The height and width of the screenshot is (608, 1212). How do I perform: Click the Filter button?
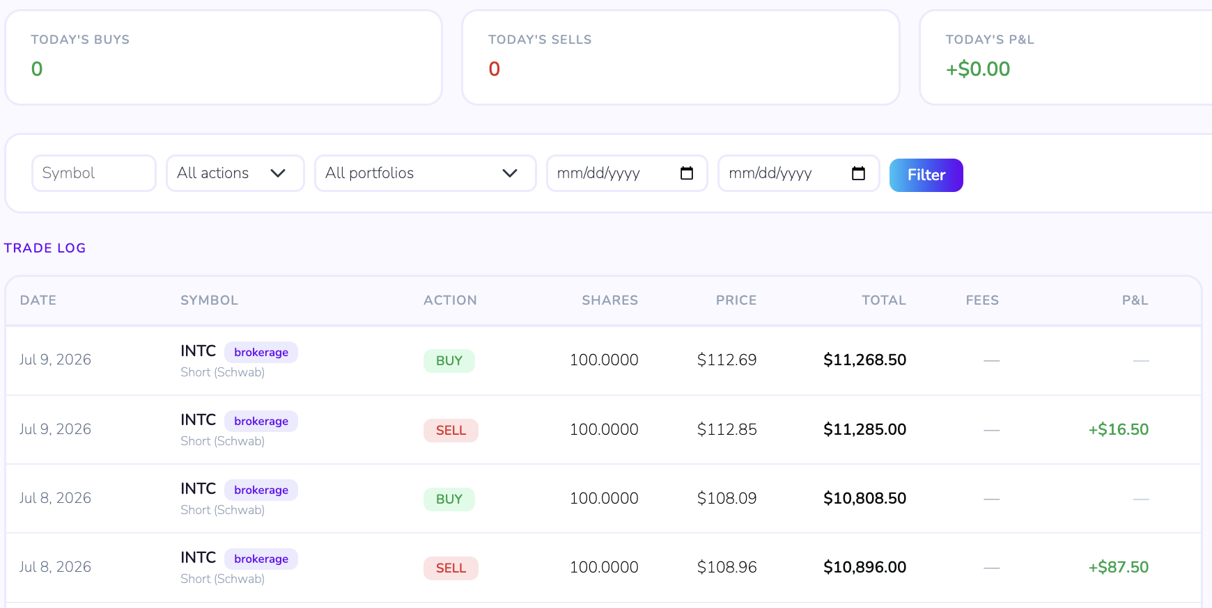pos(926,175)
